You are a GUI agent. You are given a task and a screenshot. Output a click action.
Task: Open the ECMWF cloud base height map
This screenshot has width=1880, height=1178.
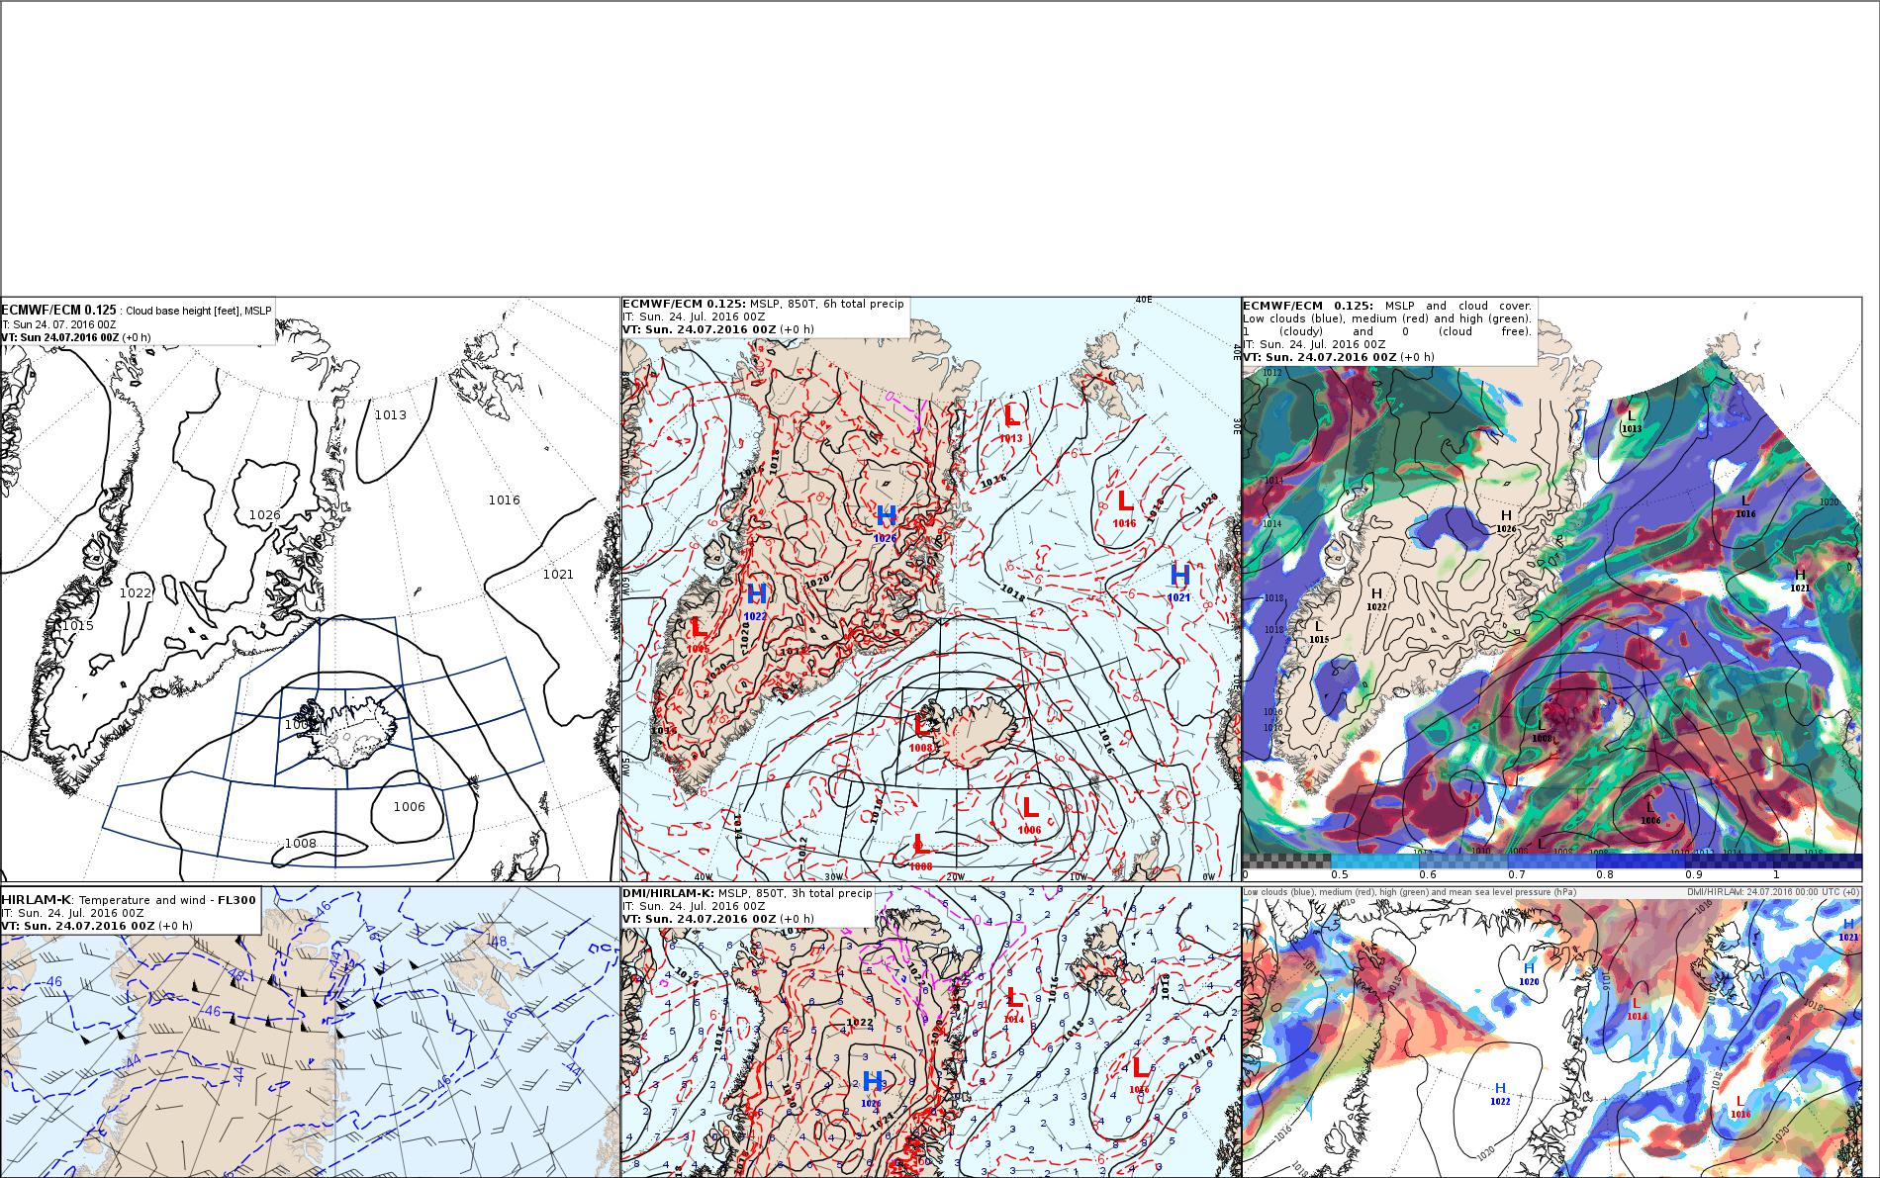pyautogui.click(x=310, y=589)
